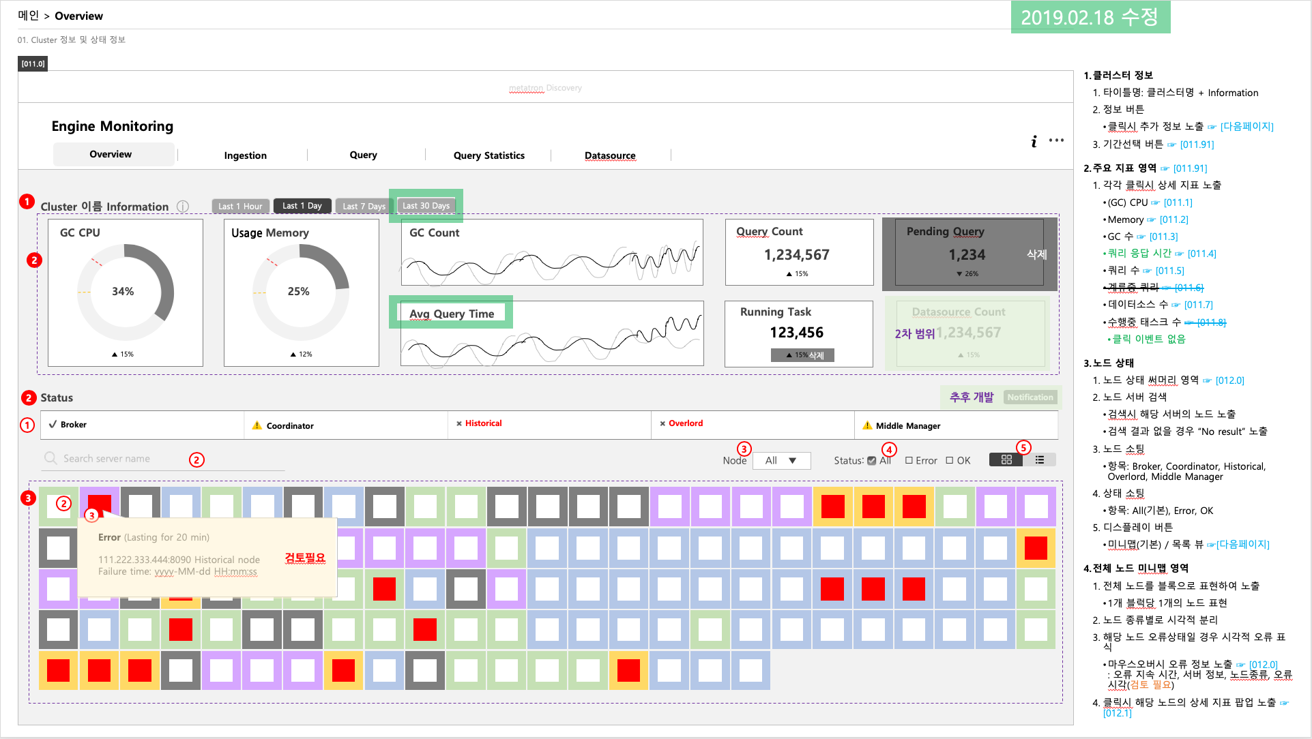This screenshot has width=1312, height=739.
Task: Click the error icon beside Historical status
Action: (x=458, y=423)
